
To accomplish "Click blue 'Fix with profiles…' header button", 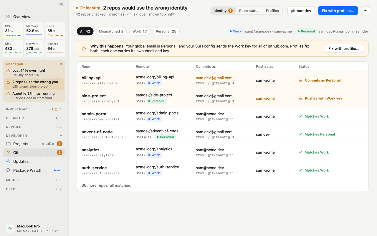I will click(338, 11).
